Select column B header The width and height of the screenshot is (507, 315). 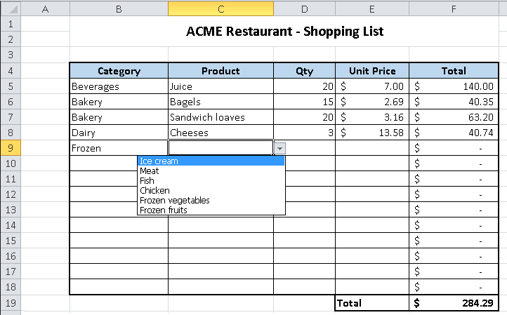tap(119, 9)
